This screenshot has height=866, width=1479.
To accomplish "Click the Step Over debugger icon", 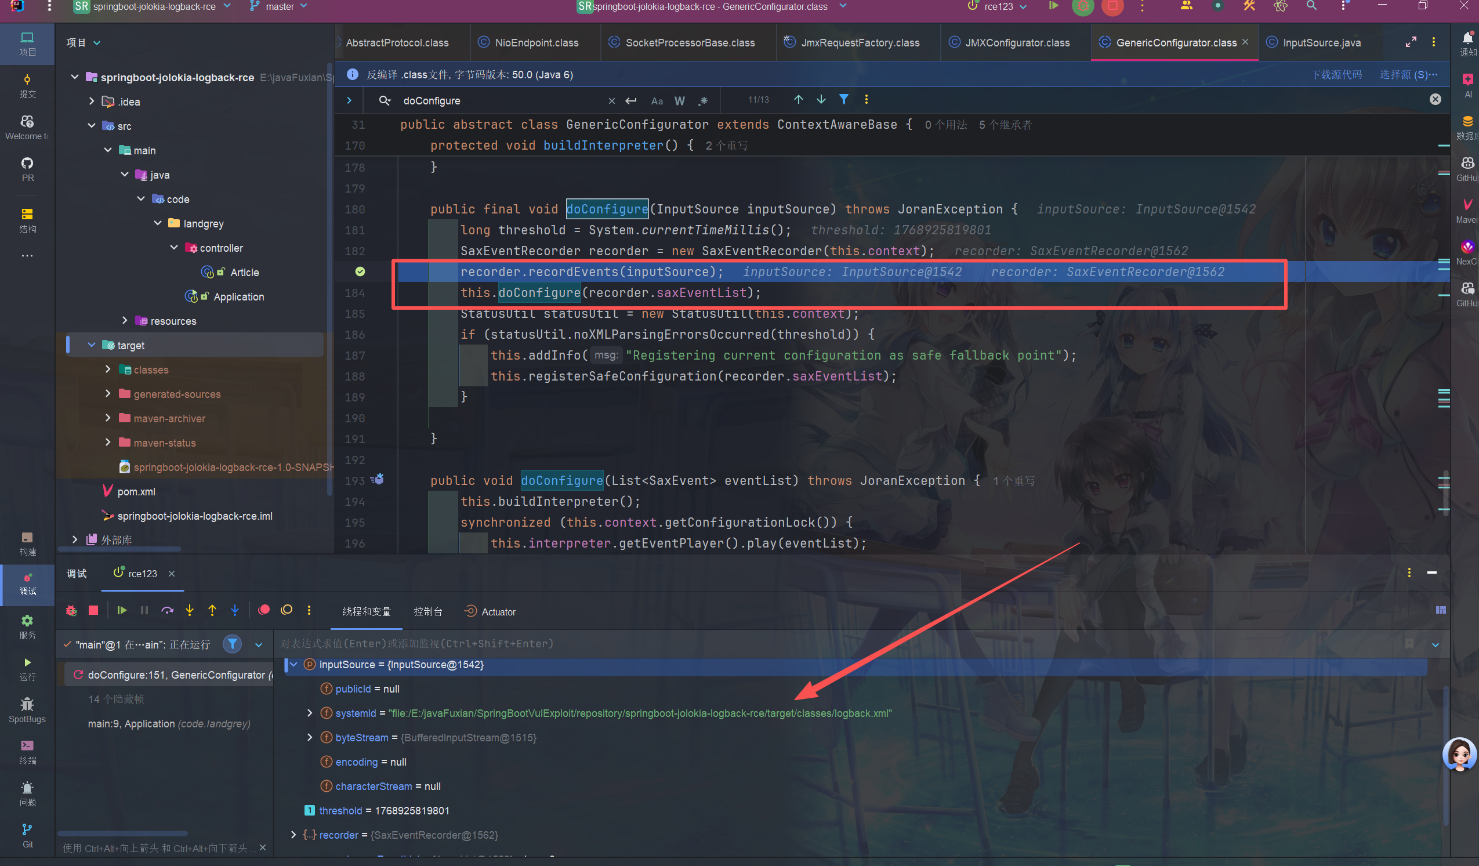I will [167, 611].
